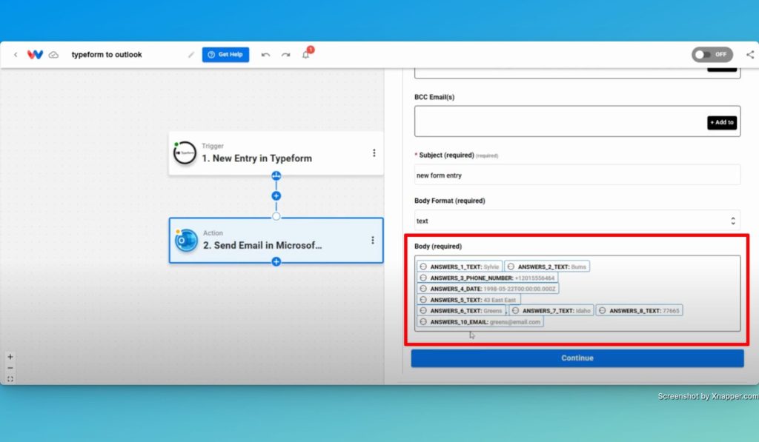Screen dimensions: 759x442
Task: Zoom out the workflow canvas
Action: (10, 368)
